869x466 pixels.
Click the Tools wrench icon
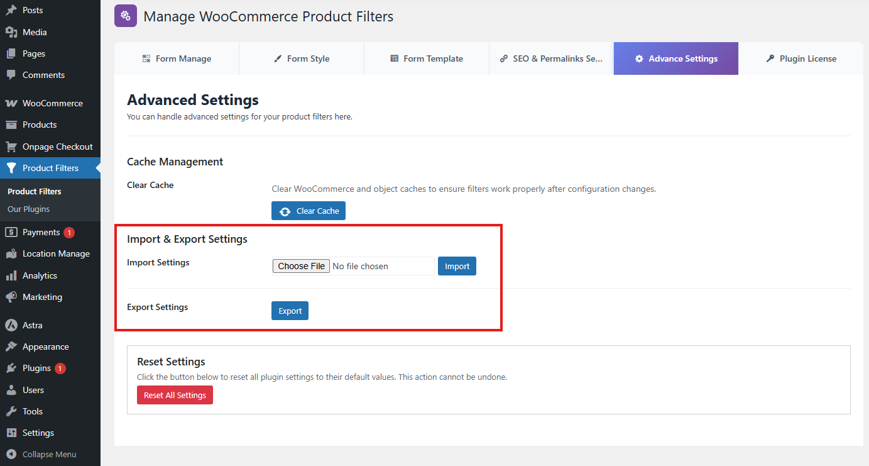click(11, 411)
